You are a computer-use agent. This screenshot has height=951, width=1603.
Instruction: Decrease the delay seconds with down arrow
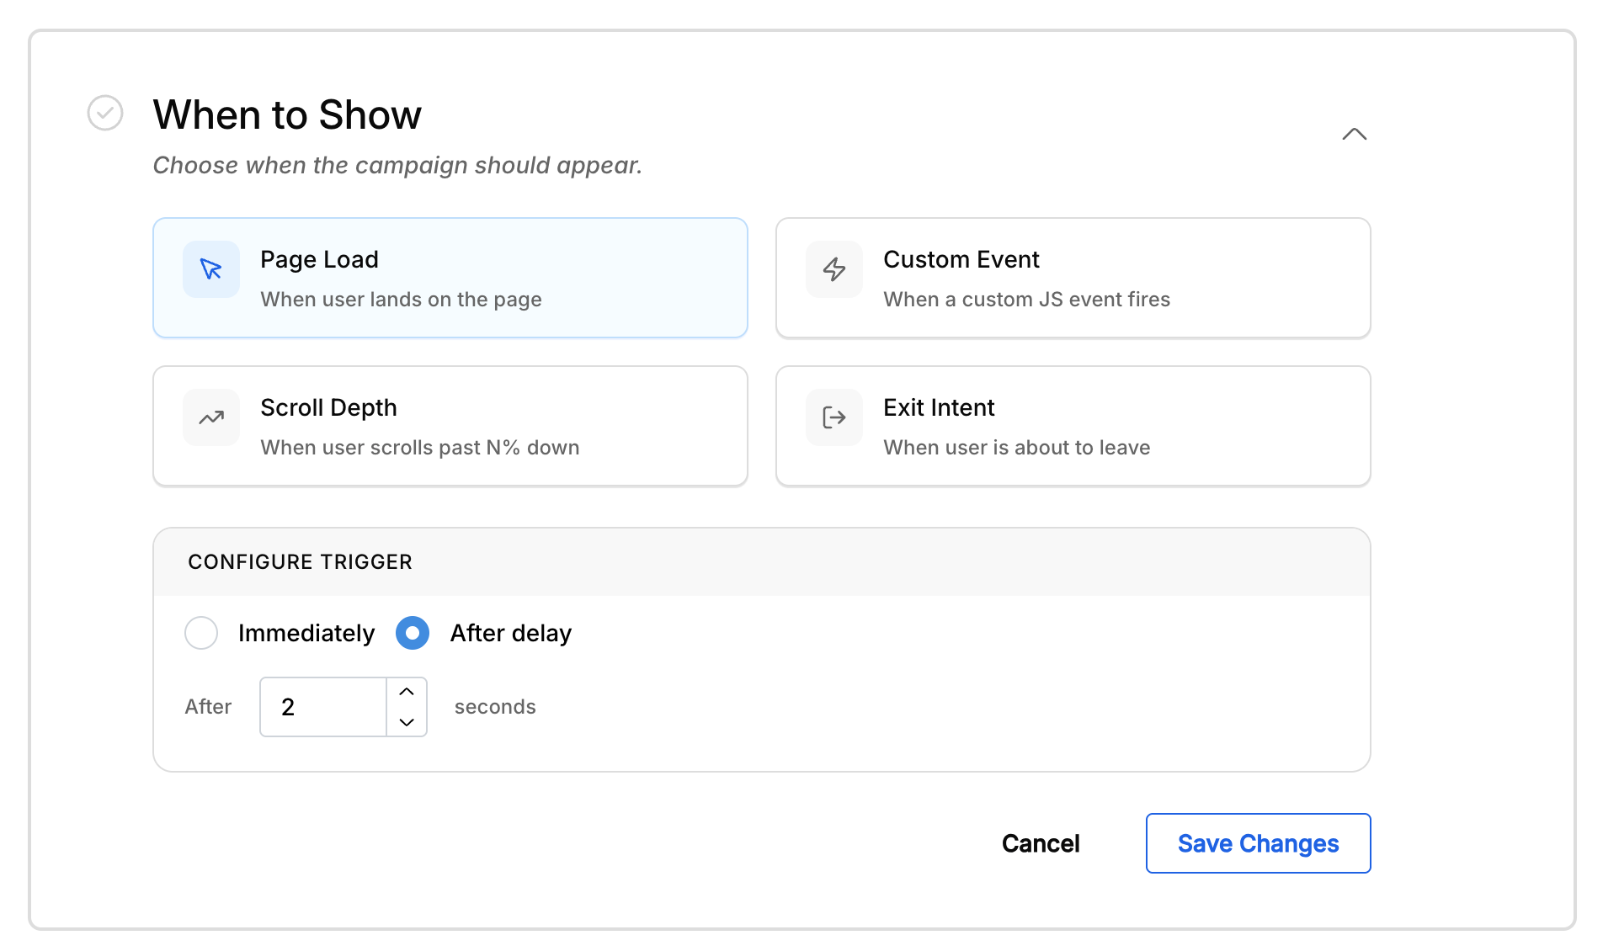pyautogui.click(x=407, y=722)
